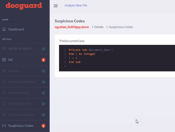Click the ThisDocument.bas file name
175x132 pixels.
(72, 41)
